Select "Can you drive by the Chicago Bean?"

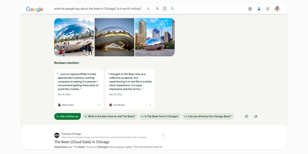click(208, 116)
